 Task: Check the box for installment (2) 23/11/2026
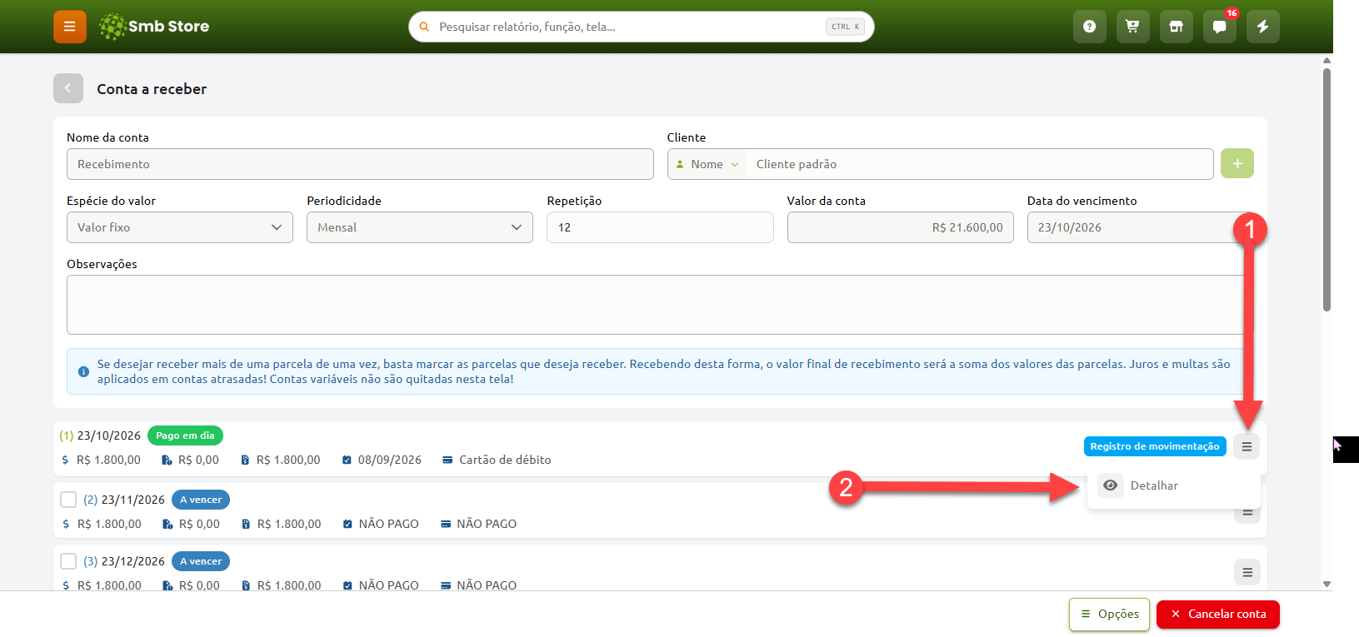tap(68, 500)
